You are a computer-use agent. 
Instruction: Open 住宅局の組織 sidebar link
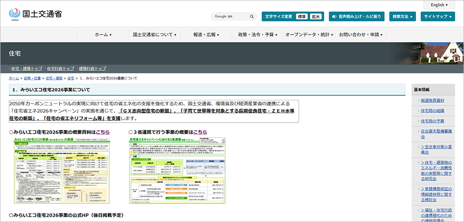click(433, 111)
